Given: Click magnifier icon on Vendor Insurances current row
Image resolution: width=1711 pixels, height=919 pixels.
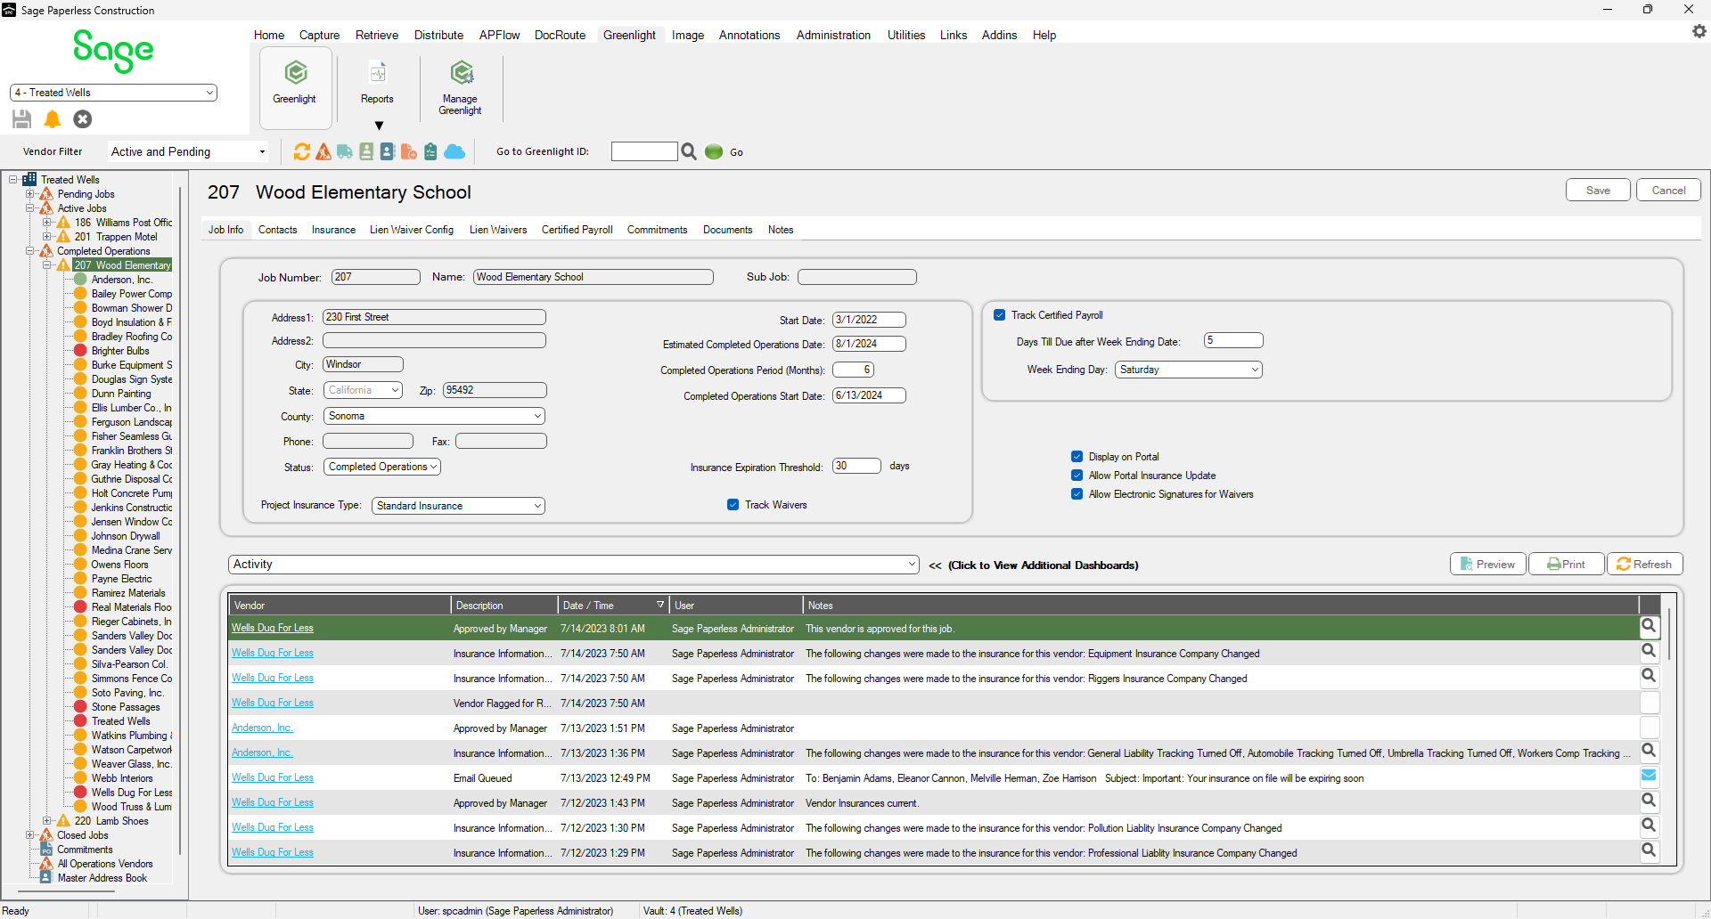Looking at the screenshot, I should coord(1650,801).
